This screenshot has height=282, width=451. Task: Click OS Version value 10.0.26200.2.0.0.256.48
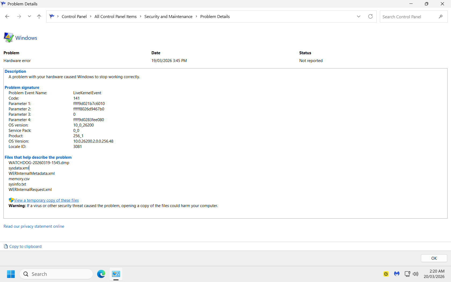[x=93, y=141]
